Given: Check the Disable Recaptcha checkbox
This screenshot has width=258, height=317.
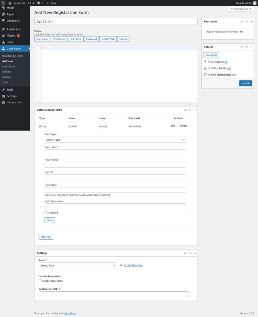Looking at the screenshot, I should pos(40,281).
